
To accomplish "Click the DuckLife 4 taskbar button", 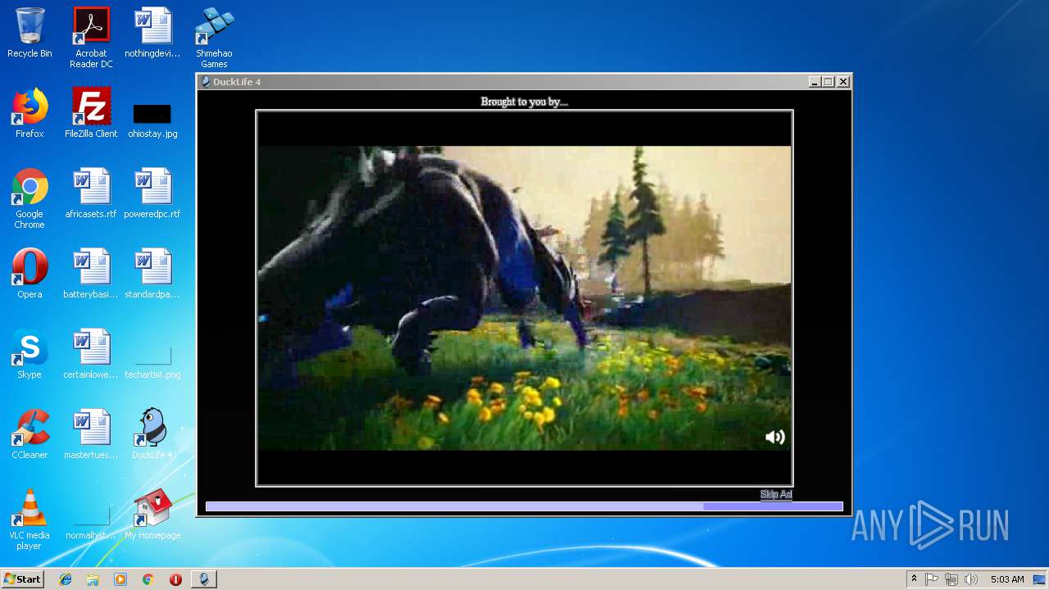I will pyautogui.click(x=204, y=579).
